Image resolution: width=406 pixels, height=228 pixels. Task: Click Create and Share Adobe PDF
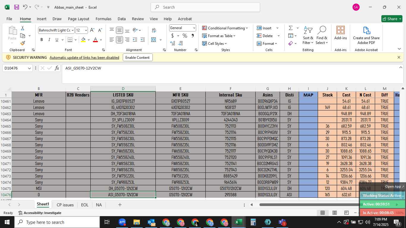click(x=366, y=35)
